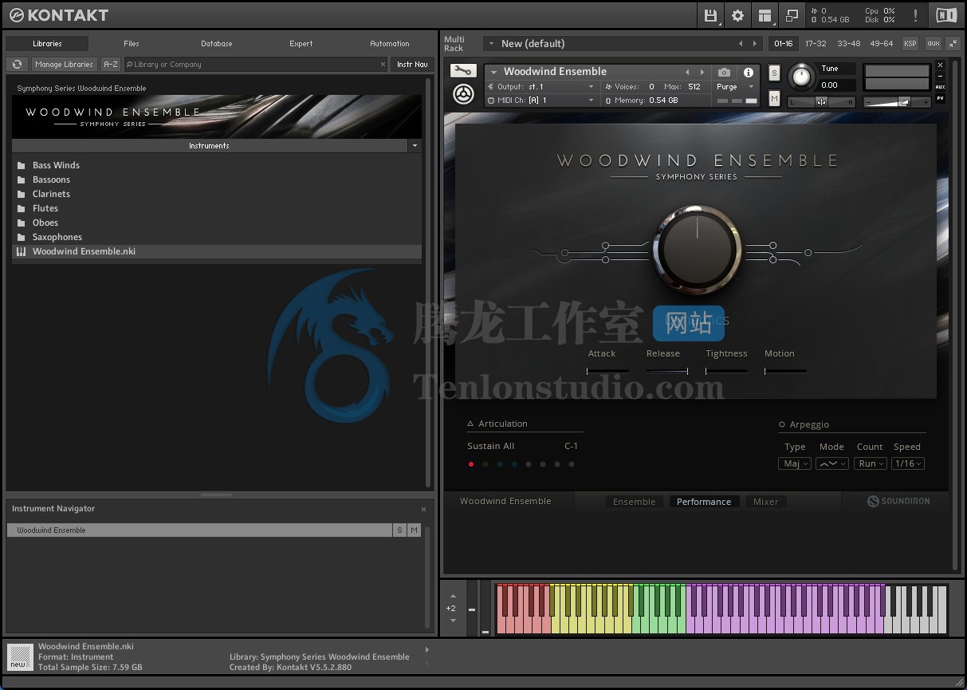Switch to the Files tab
The image size is (967, 690).
click(132, 44)
